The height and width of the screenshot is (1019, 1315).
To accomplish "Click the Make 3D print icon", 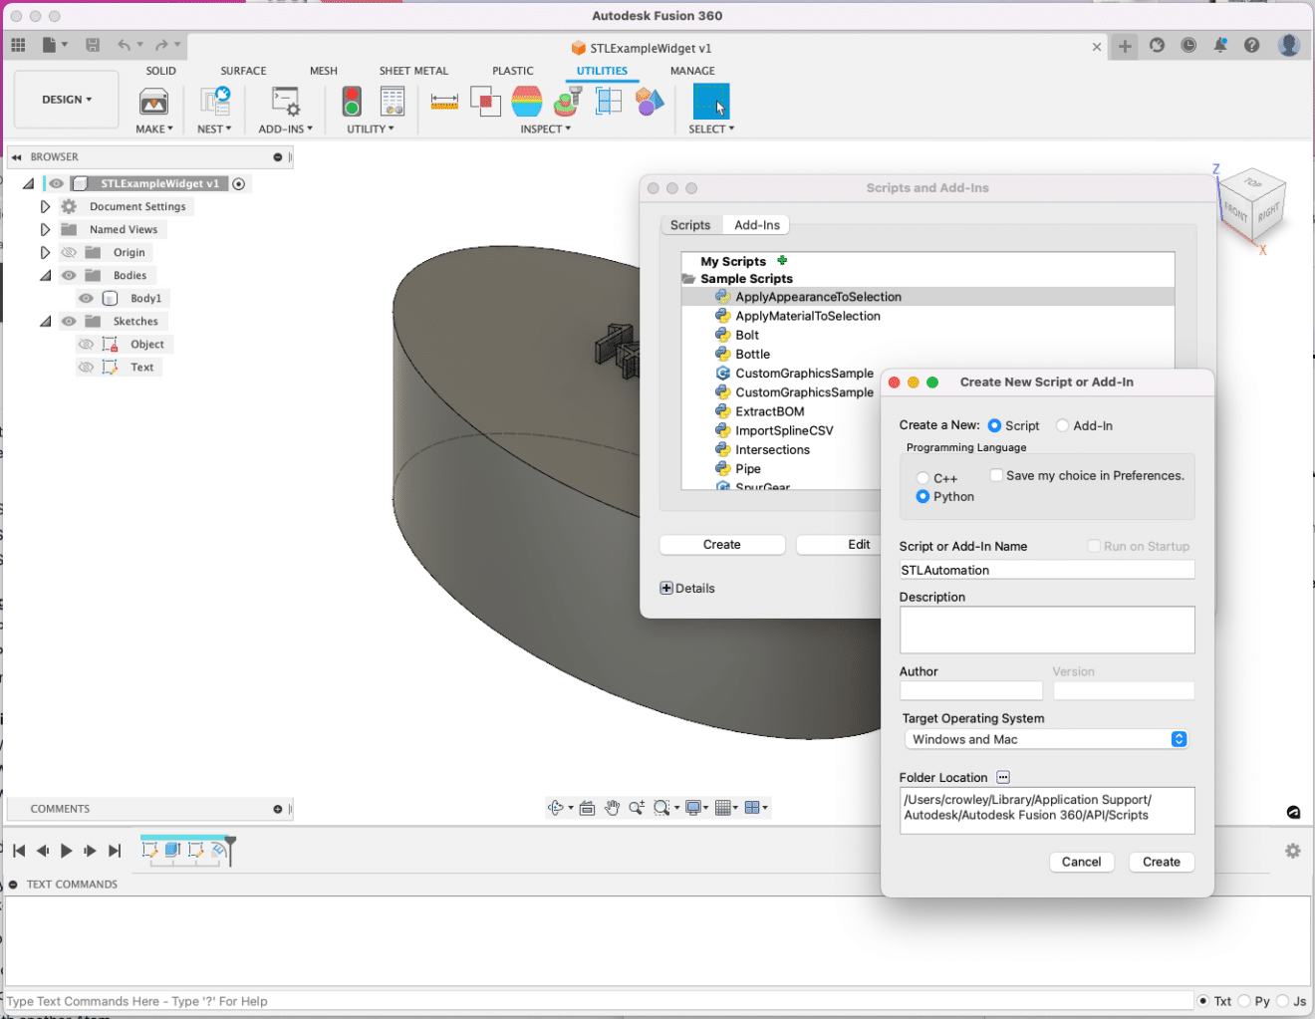I will [153, 101].
